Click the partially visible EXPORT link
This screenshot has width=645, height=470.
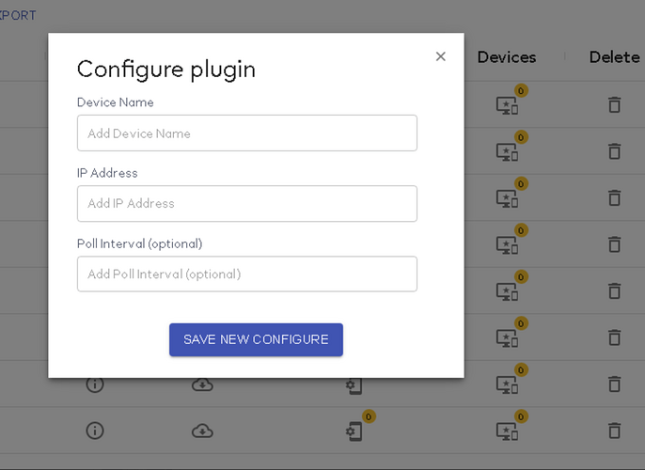click(18, 15)
